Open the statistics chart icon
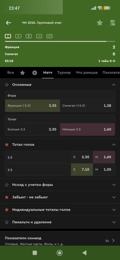 point(39,36)
